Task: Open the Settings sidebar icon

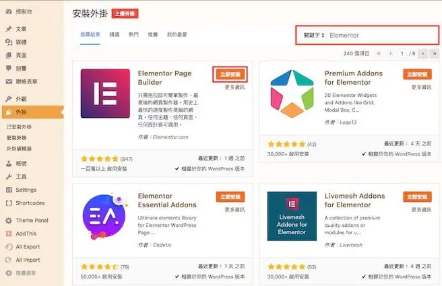Action: click(x=9, y=190)
